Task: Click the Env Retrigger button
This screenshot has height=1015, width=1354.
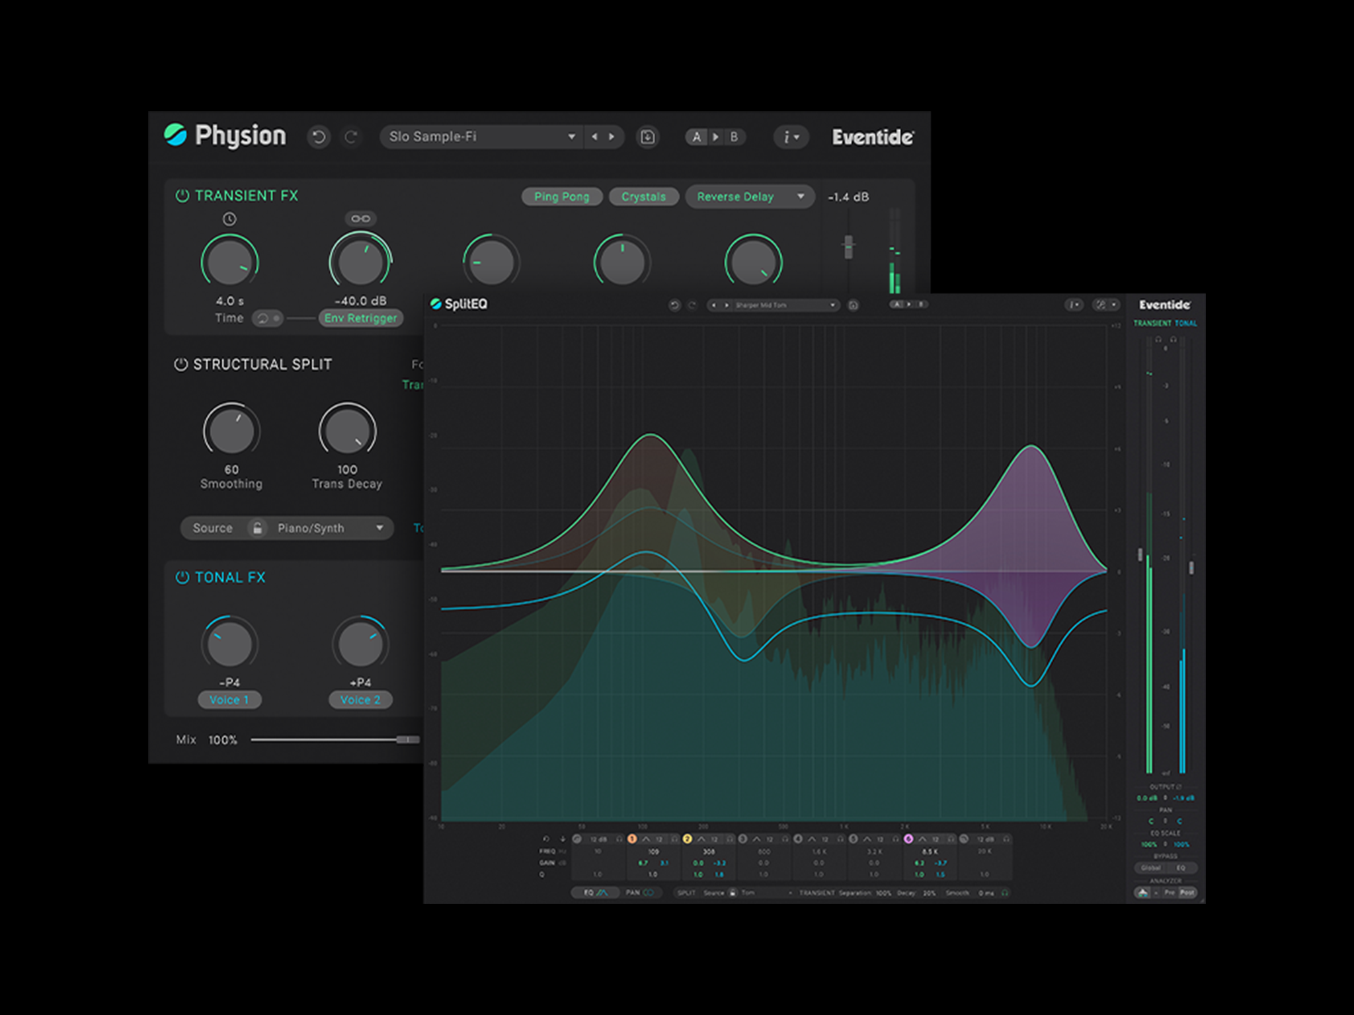Action: [361, 318]
